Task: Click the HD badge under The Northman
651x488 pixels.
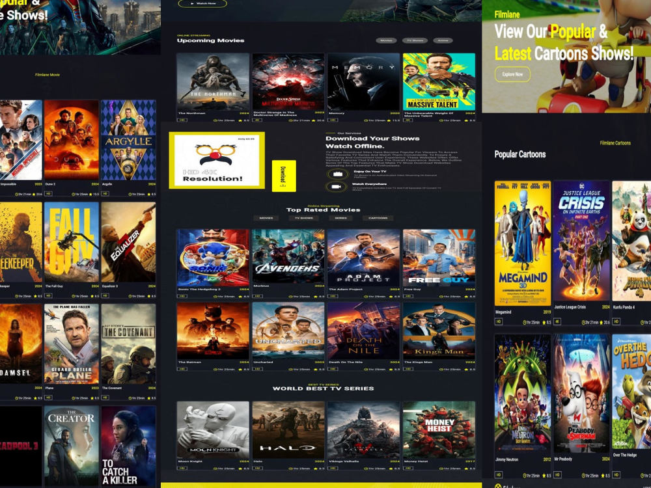Action: tap(182, 120)
